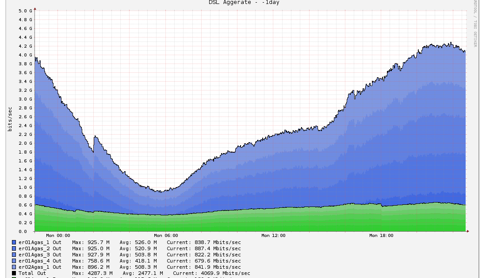The image size is (486, 278).
Task: Click the 'DSL Aggerate - -1day' graph title
Action: coord(244,3)
